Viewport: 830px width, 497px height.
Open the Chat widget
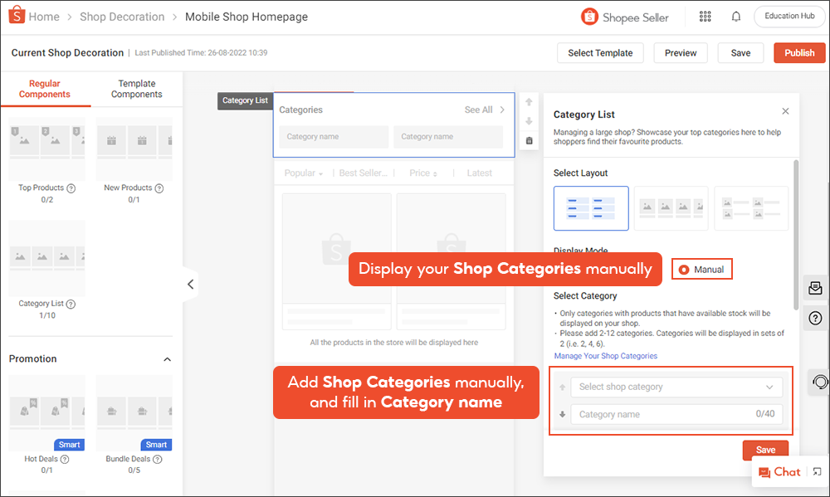tap(779, 471)
